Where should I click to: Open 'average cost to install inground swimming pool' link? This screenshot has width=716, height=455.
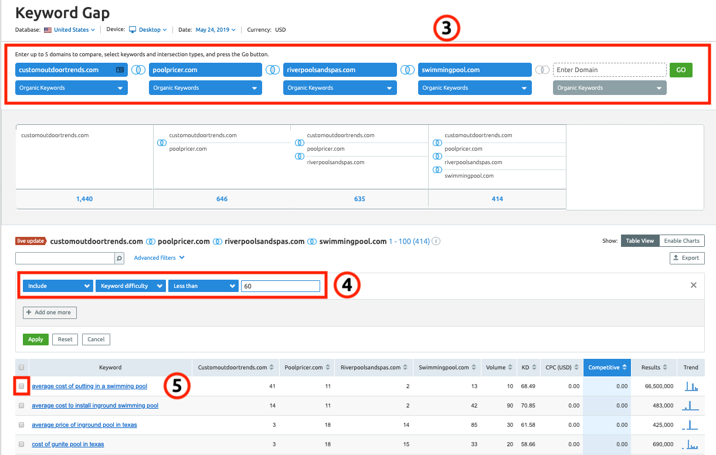click(x=95, y=406)
